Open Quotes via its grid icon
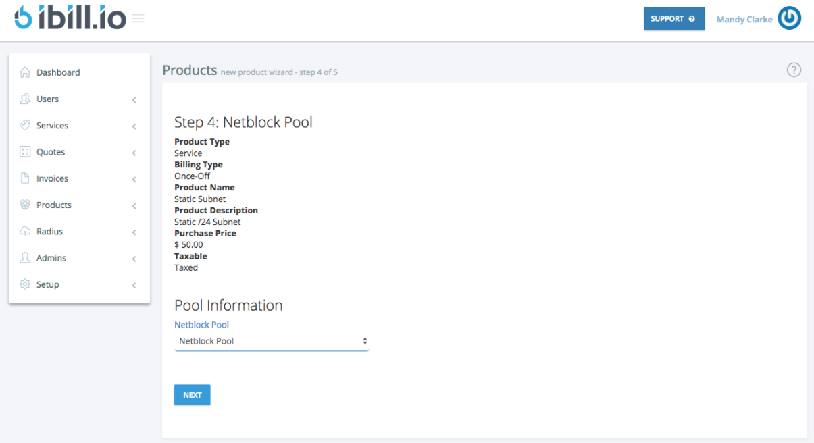Screen dimensions: 814x443 25,151
